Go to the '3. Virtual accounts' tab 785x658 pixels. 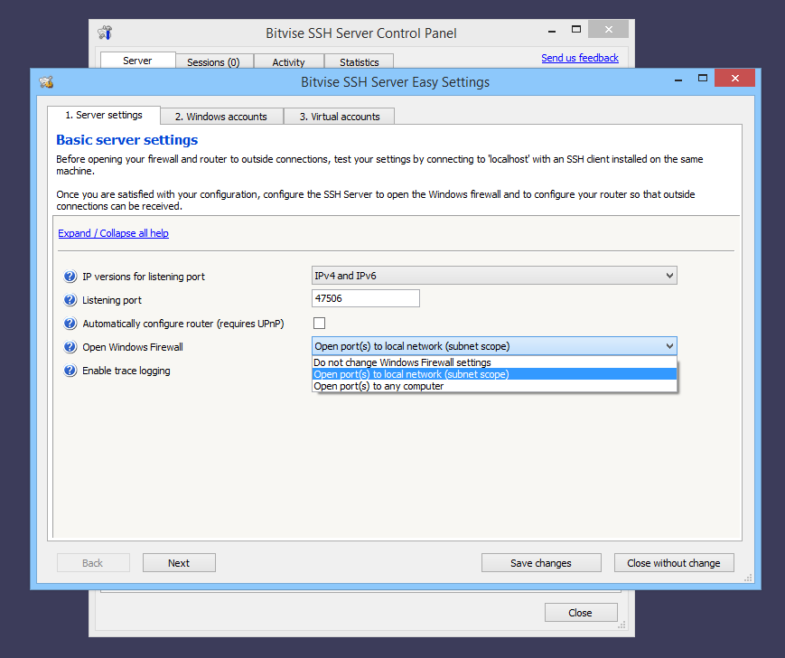tap(340, 117)
